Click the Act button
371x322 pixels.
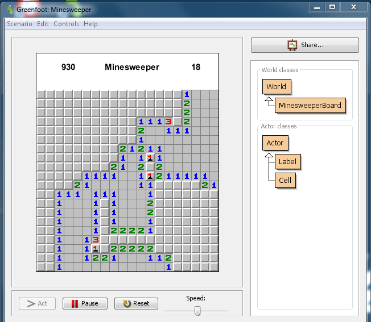[37, 303]
